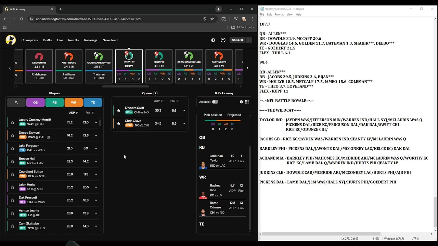Select the P. Mahomes pick card
This screenshot has width=438, height=246.
39,66
